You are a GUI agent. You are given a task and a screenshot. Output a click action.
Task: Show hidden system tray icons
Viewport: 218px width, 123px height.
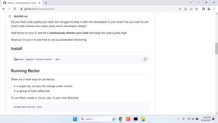[x=178, y=119]
